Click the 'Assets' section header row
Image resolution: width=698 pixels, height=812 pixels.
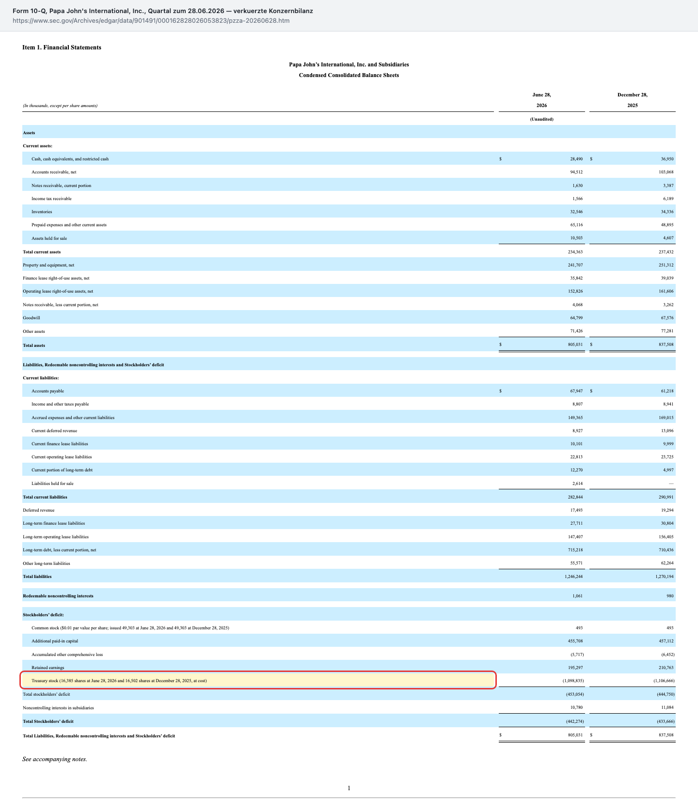coord(349,132)
